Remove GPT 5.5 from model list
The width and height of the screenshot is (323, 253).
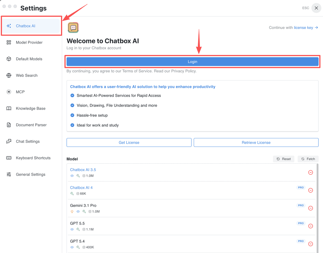(310, 226)
